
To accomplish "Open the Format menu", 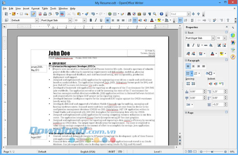I will 35,8.
